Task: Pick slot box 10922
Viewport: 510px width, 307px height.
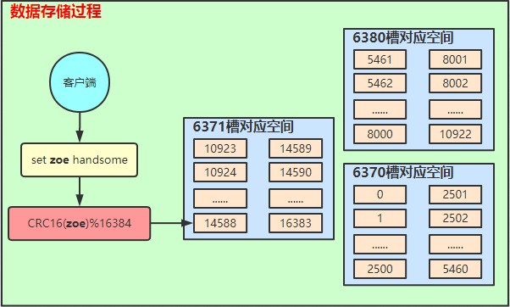Action: pyautogui.click(x=456, y=134)
